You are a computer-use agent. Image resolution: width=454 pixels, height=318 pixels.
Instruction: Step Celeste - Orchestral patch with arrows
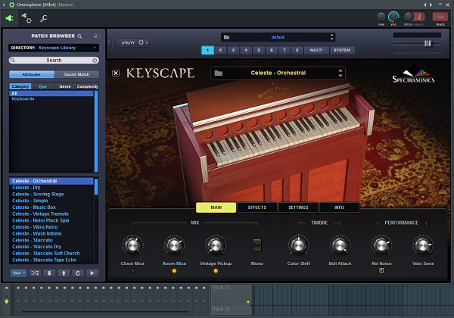coord(340,73)
